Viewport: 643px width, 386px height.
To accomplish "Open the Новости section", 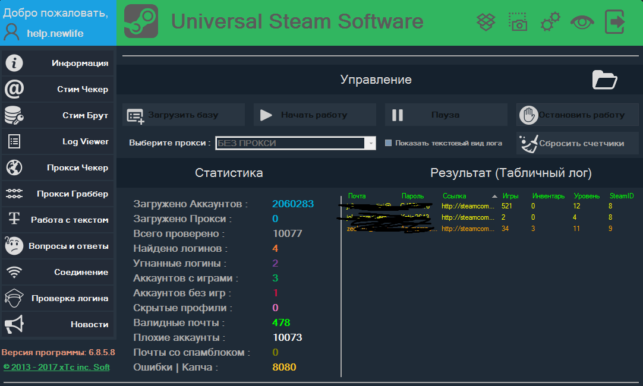I will (58, 324).
